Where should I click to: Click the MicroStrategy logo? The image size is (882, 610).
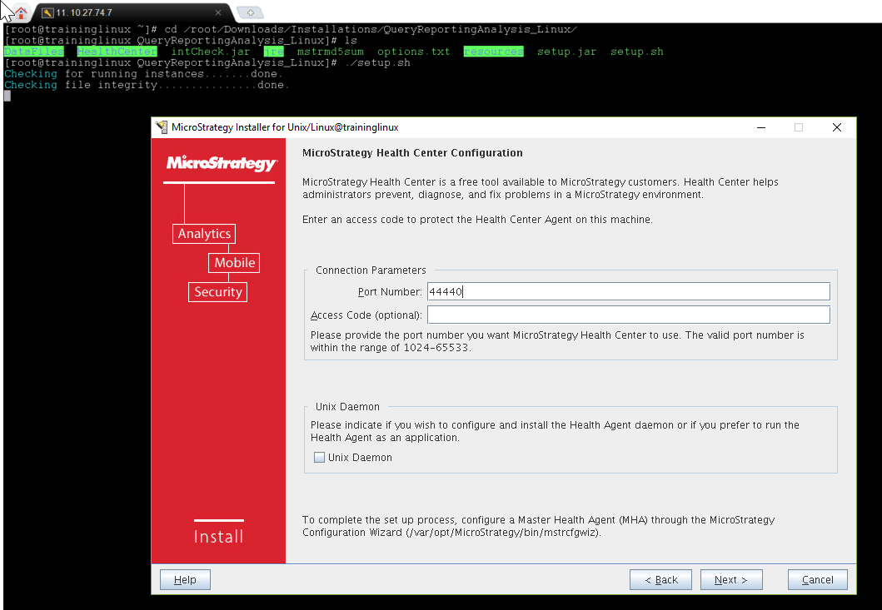point(220,163)
